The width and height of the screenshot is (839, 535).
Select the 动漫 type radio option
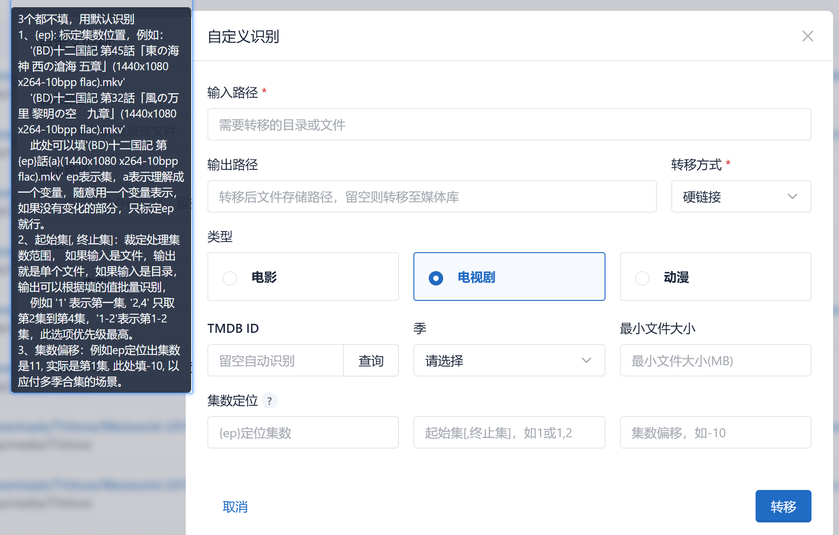715,277
